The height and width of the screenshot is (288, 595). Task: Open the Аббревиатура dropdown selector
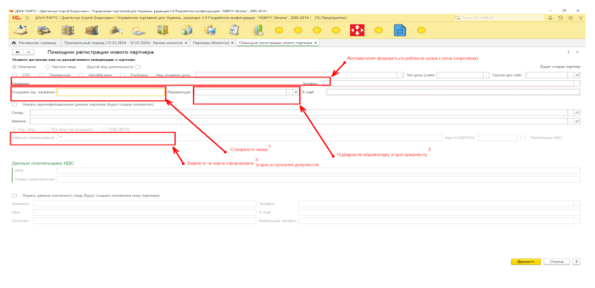pyautogui.click(x=289, y=92)
